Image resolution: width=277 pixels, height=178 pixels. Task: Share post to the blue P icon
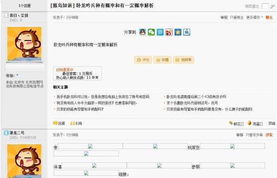tap(160, 32)
